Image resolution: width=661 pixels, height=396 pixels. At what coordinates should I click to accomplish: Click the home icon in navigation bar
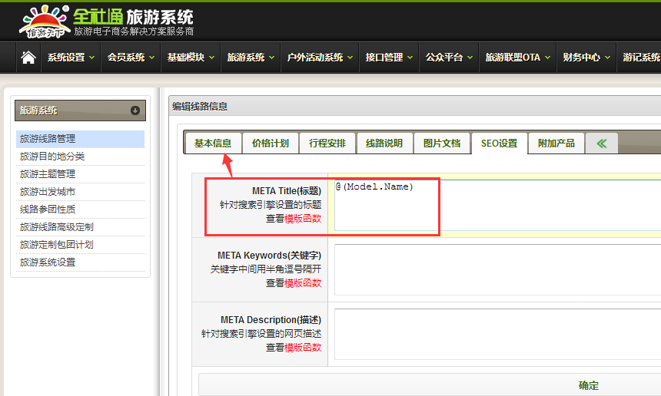pyautogui.click(x=28, y=58)
